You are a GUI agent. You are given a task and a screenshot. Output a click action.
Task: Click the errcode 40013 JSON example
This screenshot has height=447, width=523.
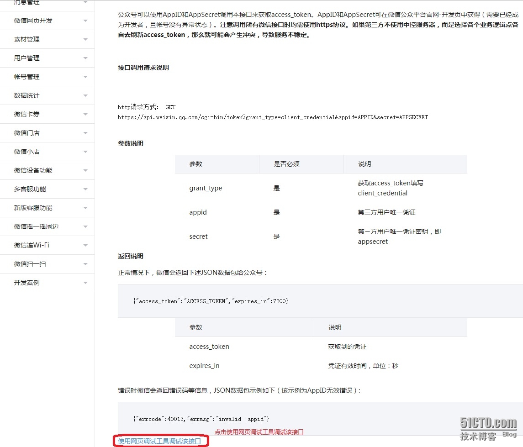(201, 419)
